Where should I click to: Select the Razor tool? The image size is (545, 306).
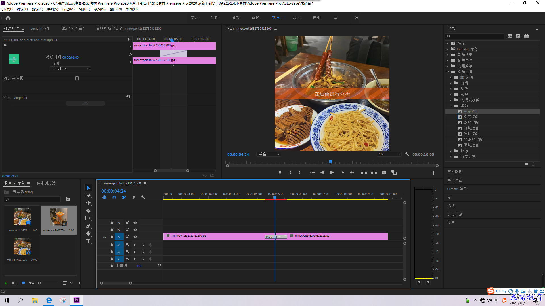click(88, 211)
